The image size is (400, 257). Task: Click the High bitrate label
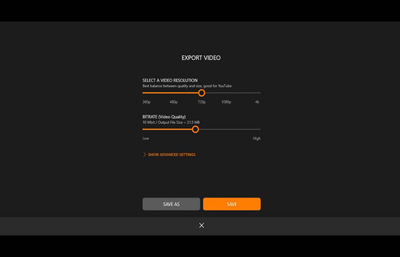(257, 138)
